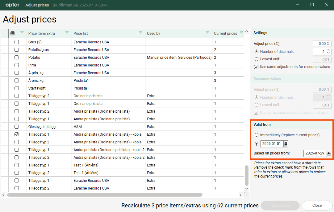
Task: Open filter icon in Used by column
Action: (207, 33)
